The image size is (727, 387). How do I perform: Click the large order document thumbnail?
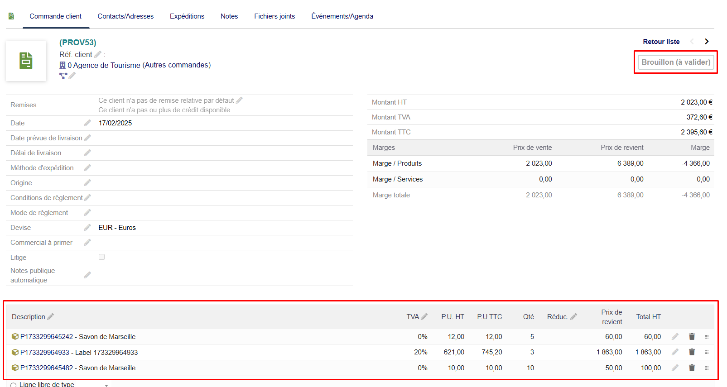point(26,61)
